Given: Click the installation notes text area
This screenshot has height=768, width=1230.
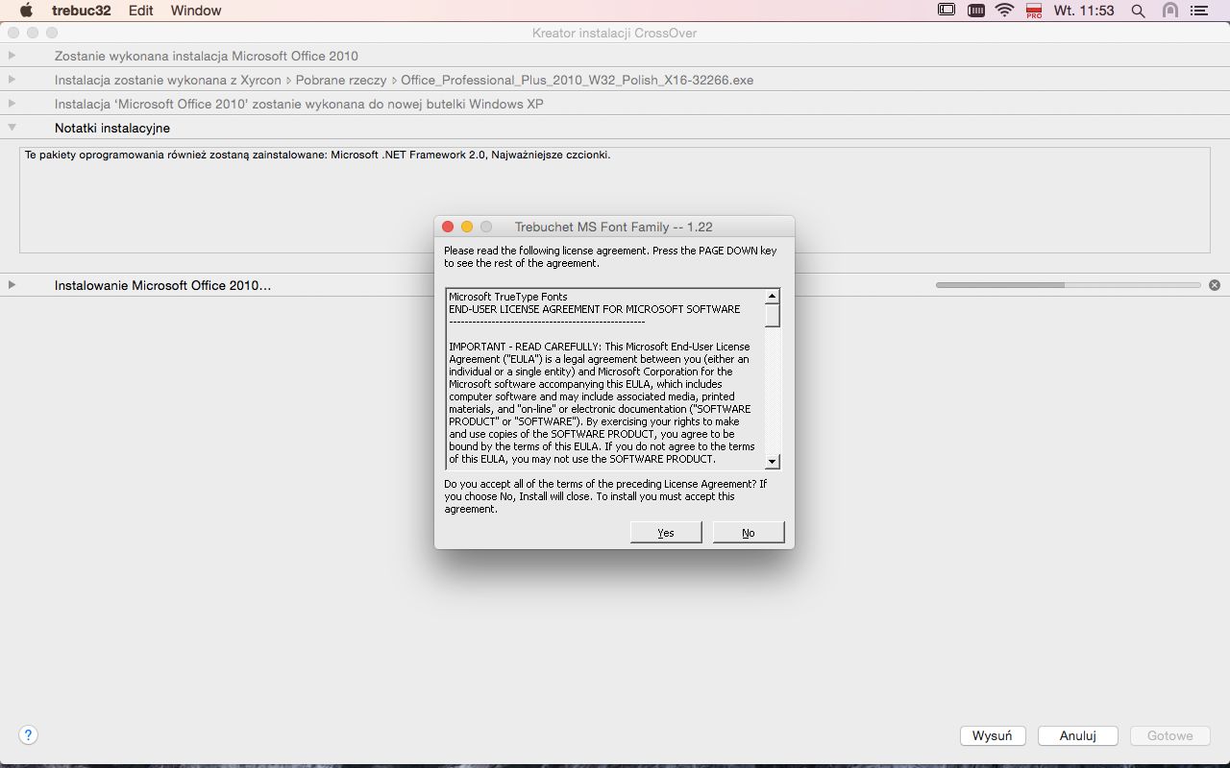Looking at the screenshot, I should 615,200.
